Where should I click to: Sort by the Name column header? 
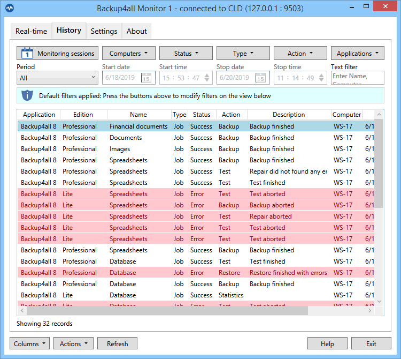point(138,115)
